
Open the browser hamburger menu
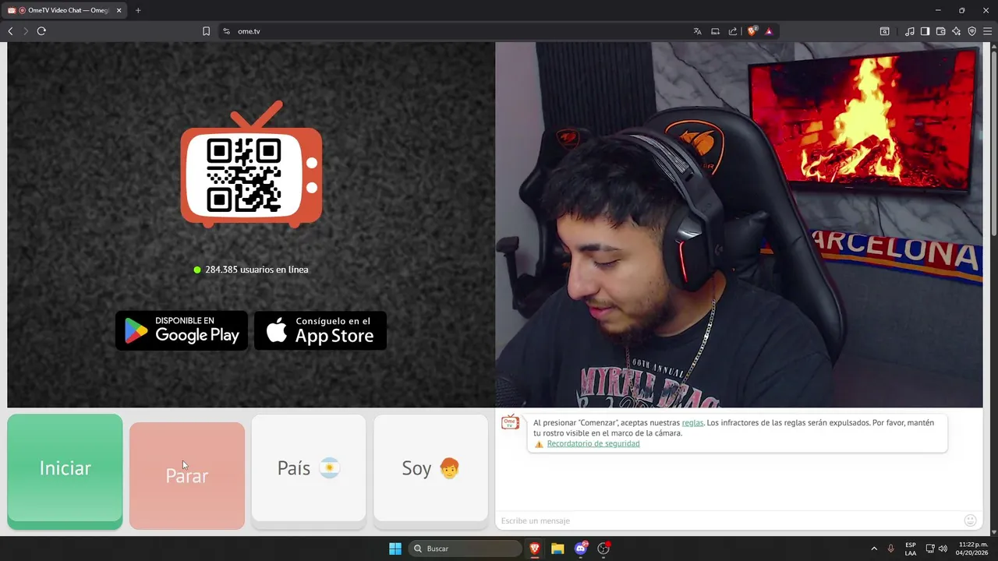pos(987,31)
